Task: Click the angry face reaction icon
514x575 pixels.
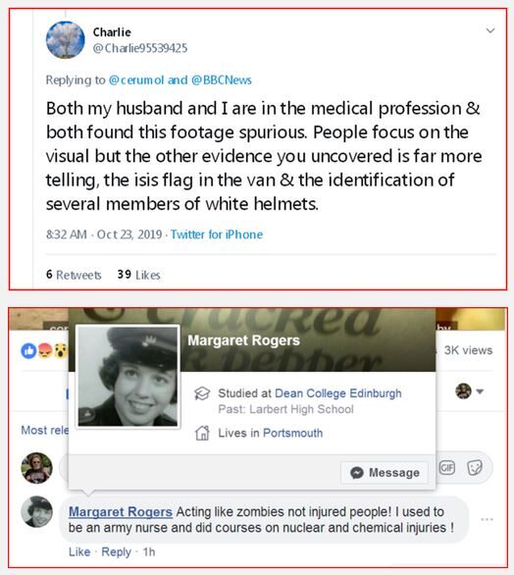Action: (45, 351)
